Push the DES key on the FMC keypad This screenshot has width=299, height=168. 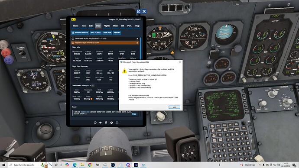pyautogui.click(x=236, y=124)
